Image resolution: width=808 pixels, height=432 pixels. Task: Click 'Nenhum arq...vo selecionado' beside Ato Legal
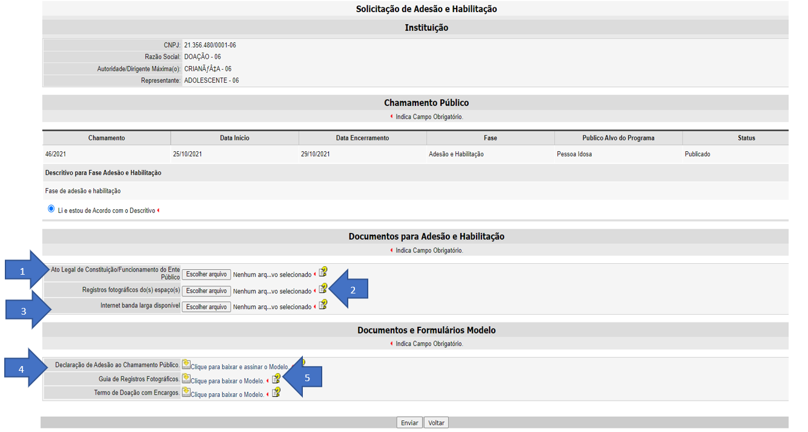click(272, 275)
